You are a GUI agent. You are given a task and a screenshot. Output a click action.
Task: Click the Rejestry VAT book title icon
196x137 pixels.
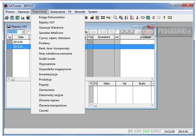click(x=9, y=26)
